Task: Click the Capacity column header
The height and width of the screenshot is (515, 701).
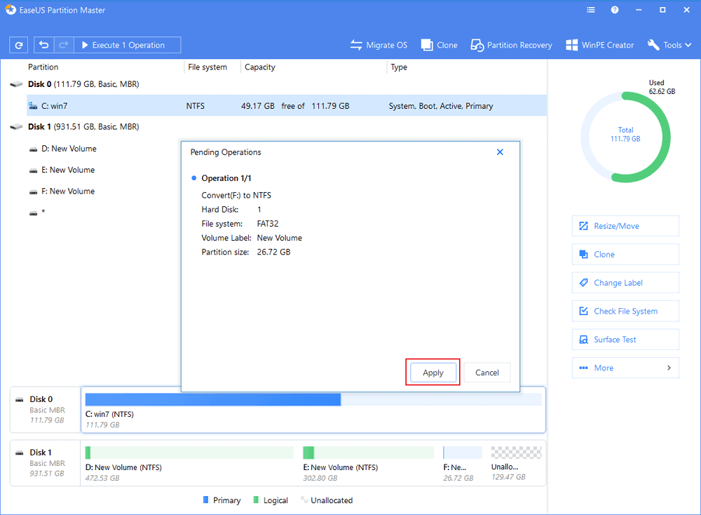Action: point(260,67)
